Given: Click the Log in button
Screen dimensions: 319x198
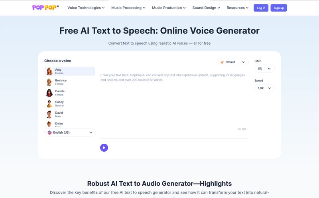Looking at the screenshot, I should 261,8.
